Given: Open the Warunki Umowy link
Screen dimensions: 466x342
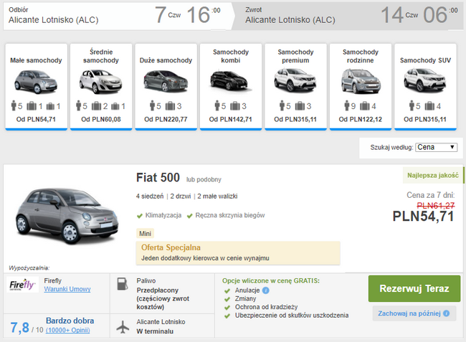Looking at the screenshot, I should coord(66,290).
